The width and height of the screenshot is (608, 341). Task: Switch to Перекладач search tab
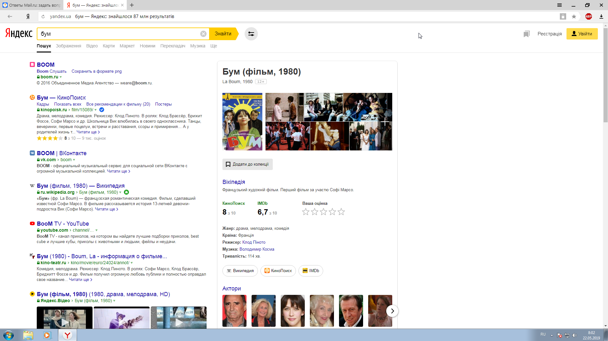(x=173, y=46)
